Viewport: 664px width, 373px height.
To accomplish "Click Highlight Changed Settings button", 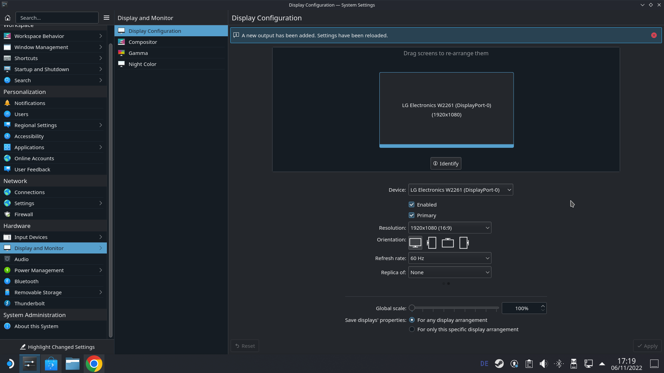I will pyautogui.click(x=57, y=347).
